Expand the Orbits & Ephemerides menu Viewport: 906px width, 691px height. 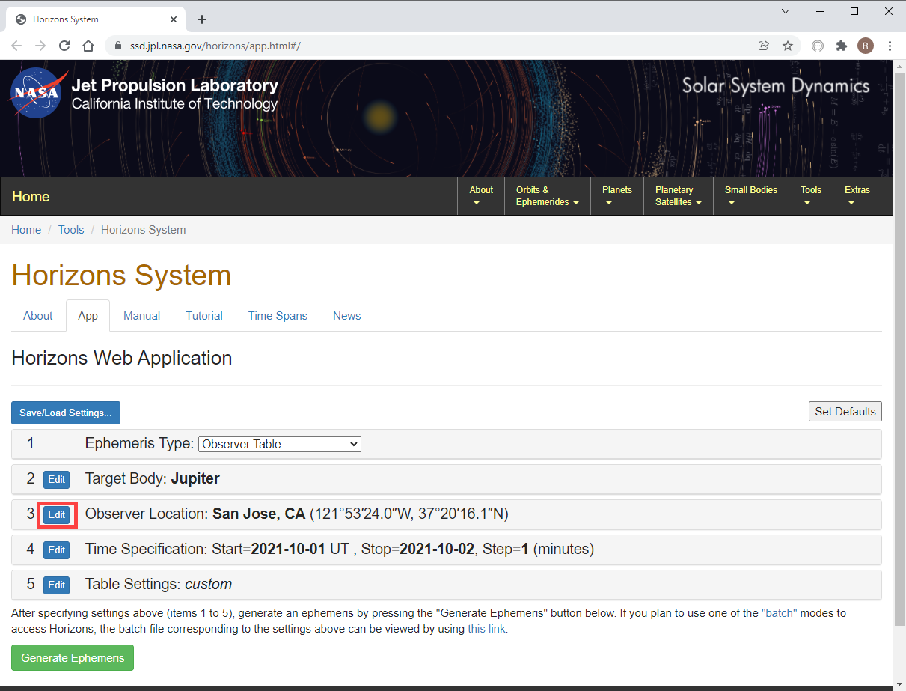click(x=548, y=196)
